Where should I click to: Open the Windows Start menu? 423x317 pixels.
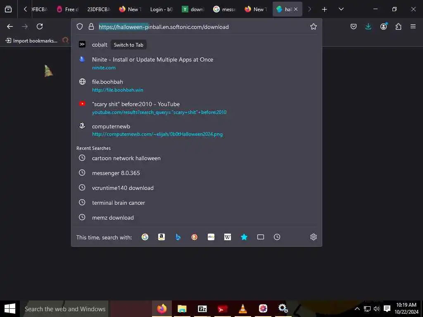[10, 309]
